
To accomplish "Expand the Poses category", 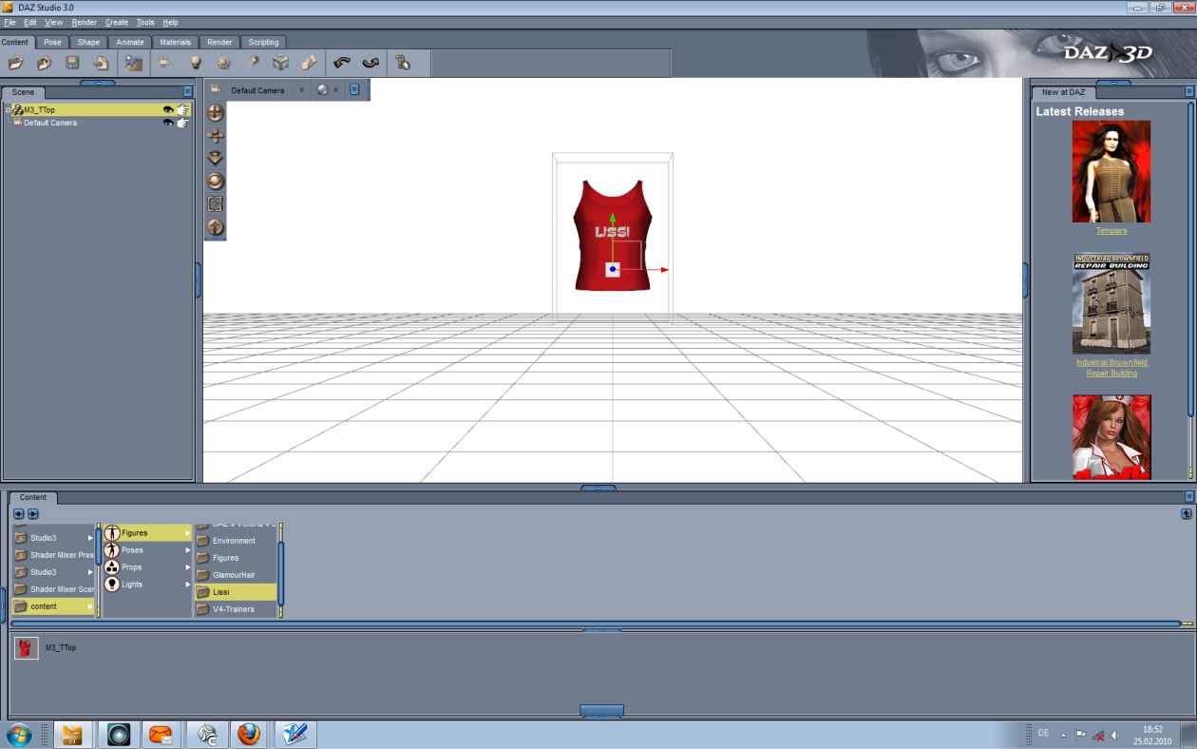I will 187,550.
